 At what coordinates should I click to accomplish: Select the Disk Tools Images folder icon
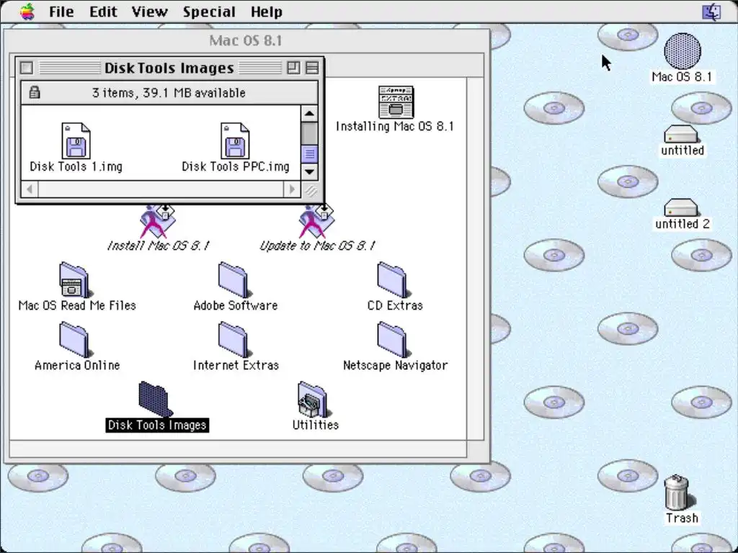click(156, 399)
